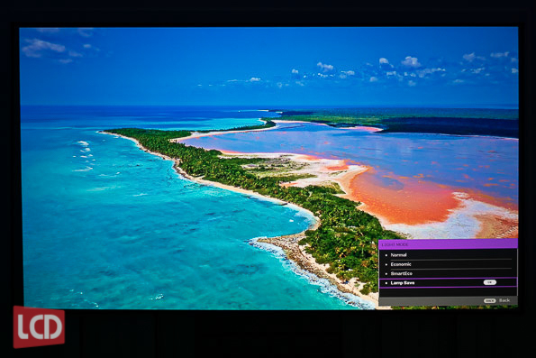
Task: Select the Normal light mode option
Action: click(448, 255)
